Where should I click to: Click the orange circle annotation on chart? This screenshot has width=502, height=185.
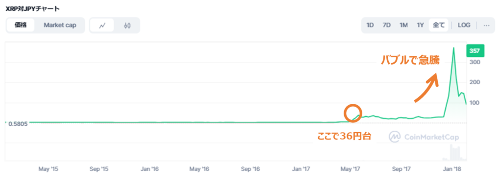(353, 114)
